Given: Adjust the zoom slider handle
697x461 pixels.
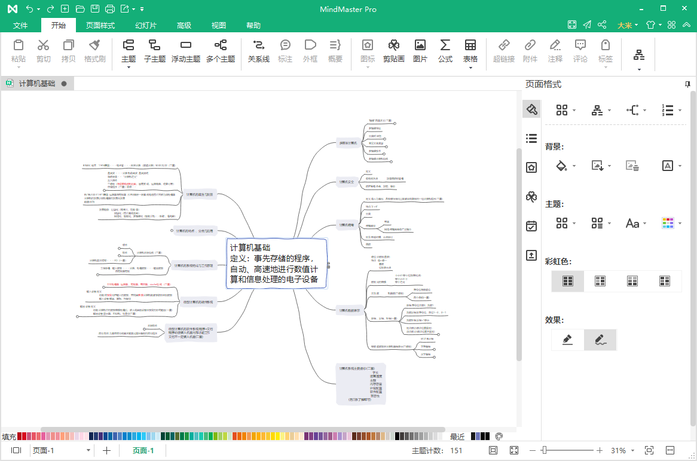Looking at the screenshot, I should click(543, 450).
